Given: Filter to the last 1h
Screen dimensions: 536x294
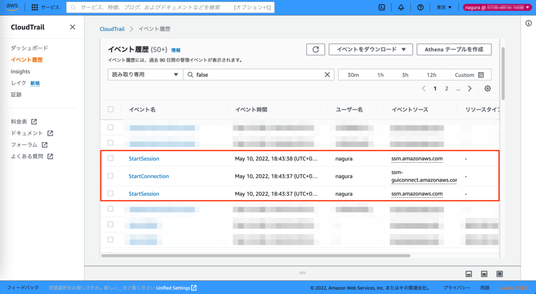Looking at the screenshot, I should (381, 75).
